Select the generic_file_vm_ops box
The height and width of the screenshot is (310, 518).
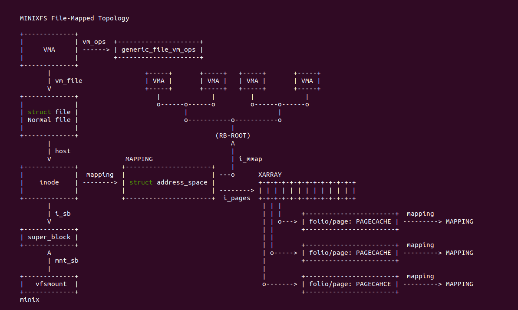[158, 49]
